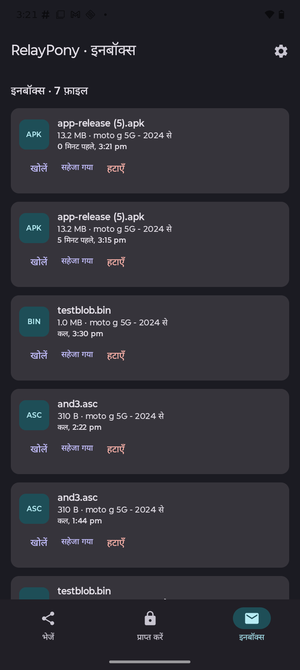Image resolution: width=300 pixels, height=670 pixels.
Task: Tap हटाएँ for and3.asc at 1:44 pm
Action: coord(116,543)
